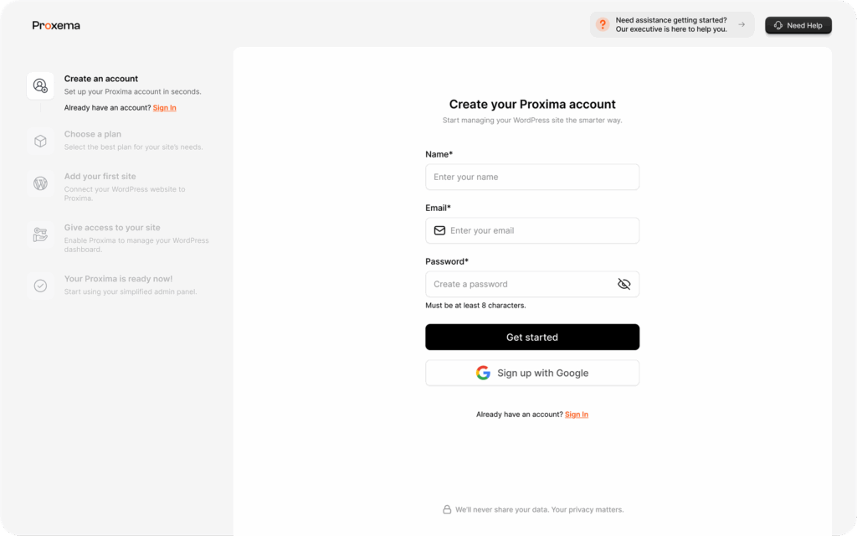This screenshot has width=857, height=536.
Task: Go to Add your first site step
Action: point(100,176)
